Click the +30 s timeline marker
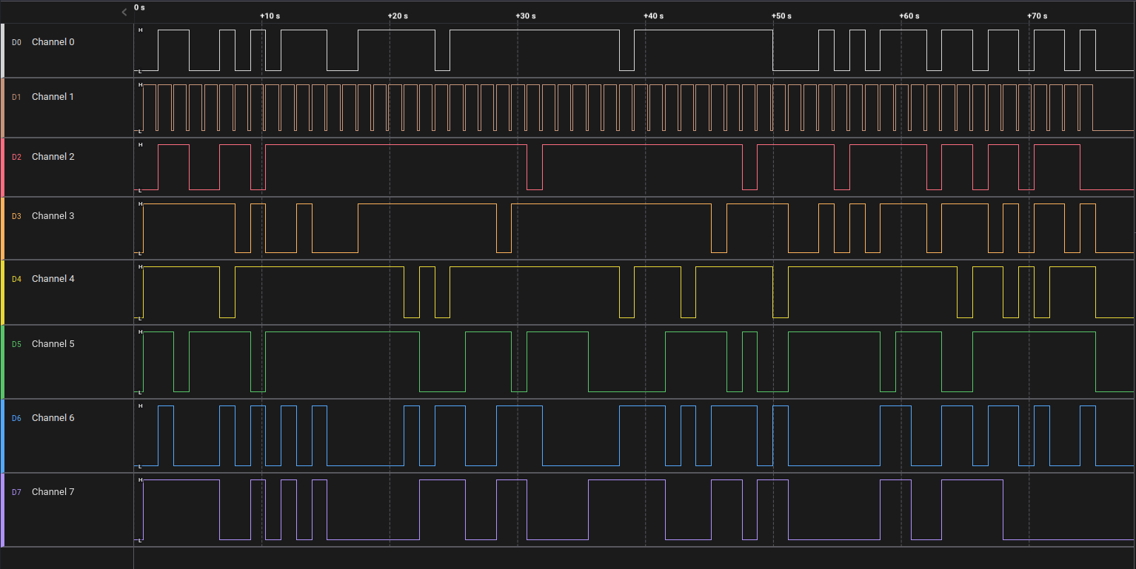 pos(526,16)
